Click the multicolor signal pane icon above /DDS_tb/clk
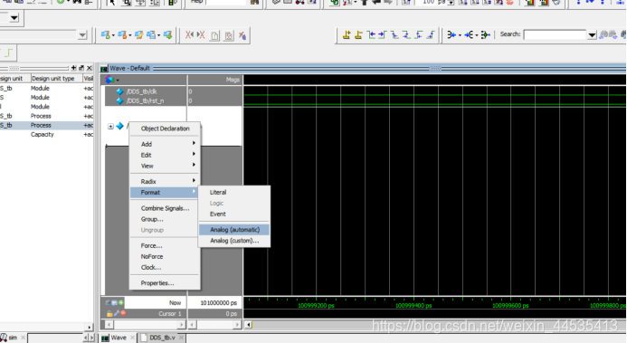This screenshot has height=343, width=627. pos(109,80)
